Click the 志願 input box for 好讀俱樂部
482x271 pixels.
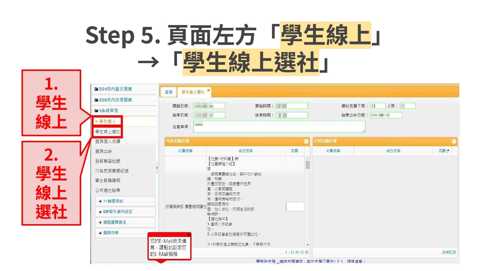tap(295, 207)
